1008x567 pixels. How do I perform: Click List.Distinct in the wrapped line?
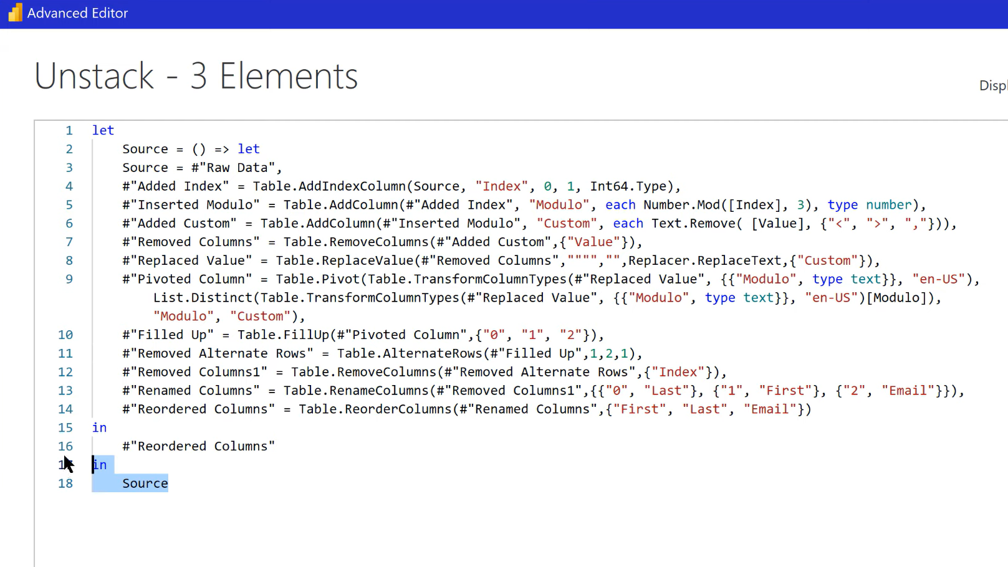coord(203,298)
